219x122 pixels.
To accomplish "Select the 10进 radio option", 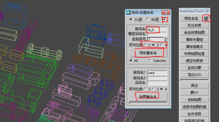I will point(131,19).
